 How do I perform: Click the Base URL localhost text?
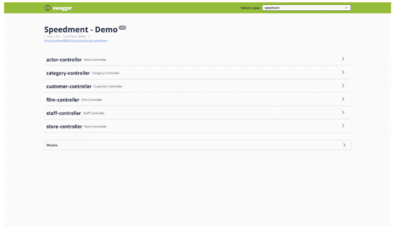pos(67,36)
